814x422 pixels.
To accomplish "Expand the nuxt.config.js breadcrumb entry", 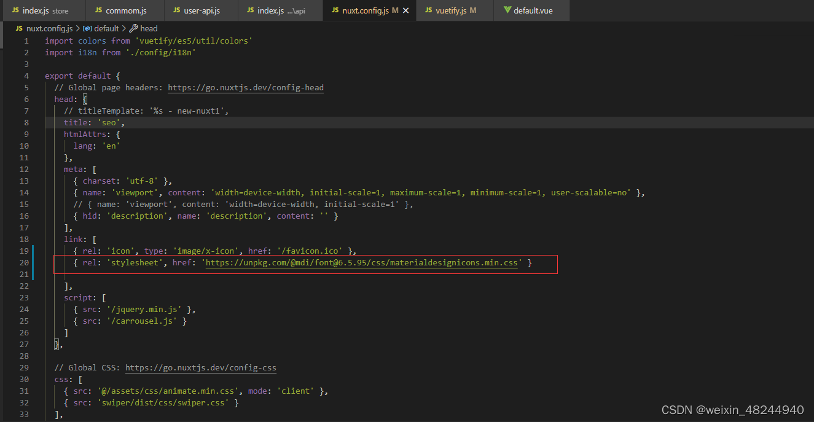I will 49,28.
